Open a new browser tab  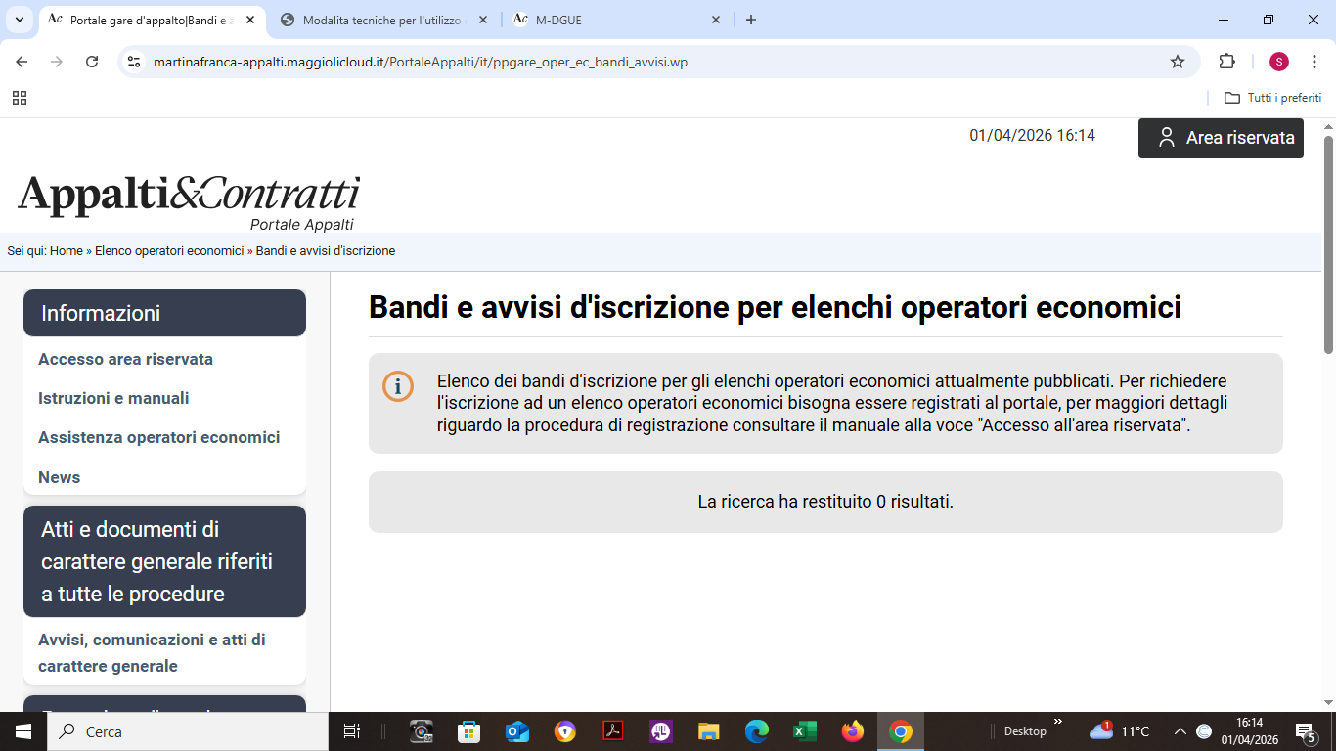751,20
